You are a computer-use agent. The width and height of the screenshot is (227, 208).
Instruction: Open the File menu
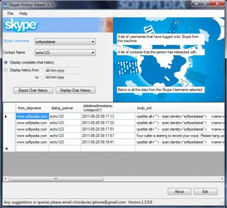point(10,13)
